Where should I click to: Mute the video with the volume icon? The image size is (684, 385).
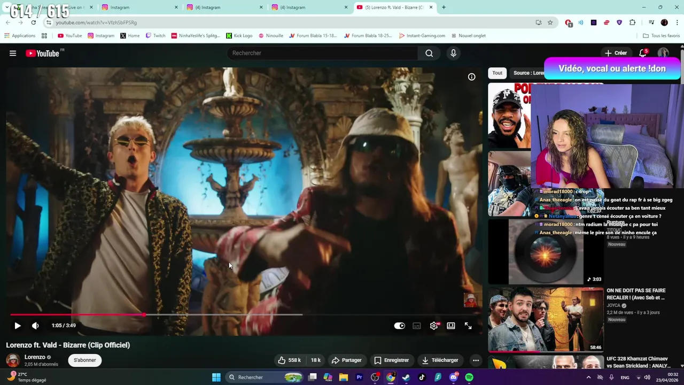[35, 325]
